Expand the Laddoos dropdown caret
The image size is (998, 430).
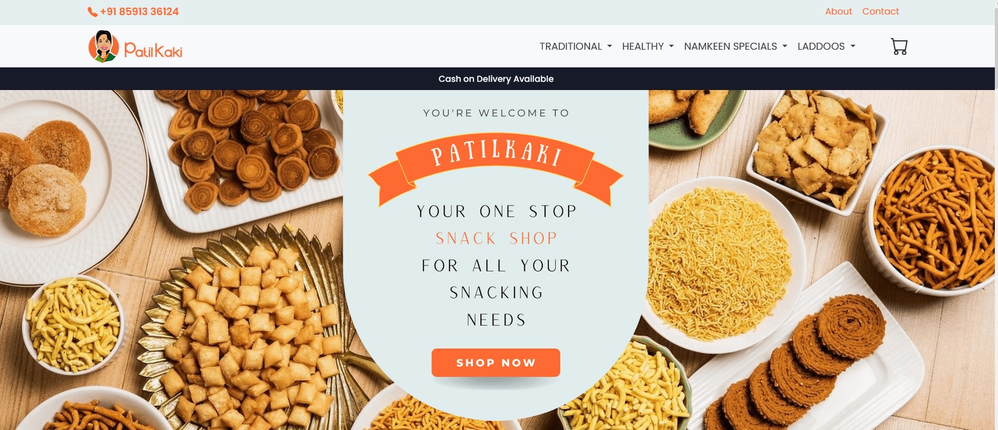pos(853,47)
